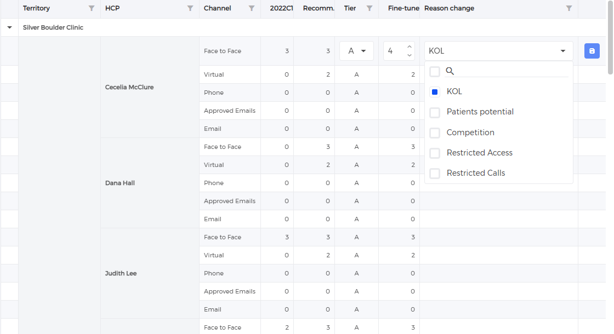Check the Competition option

click(435, 133)
